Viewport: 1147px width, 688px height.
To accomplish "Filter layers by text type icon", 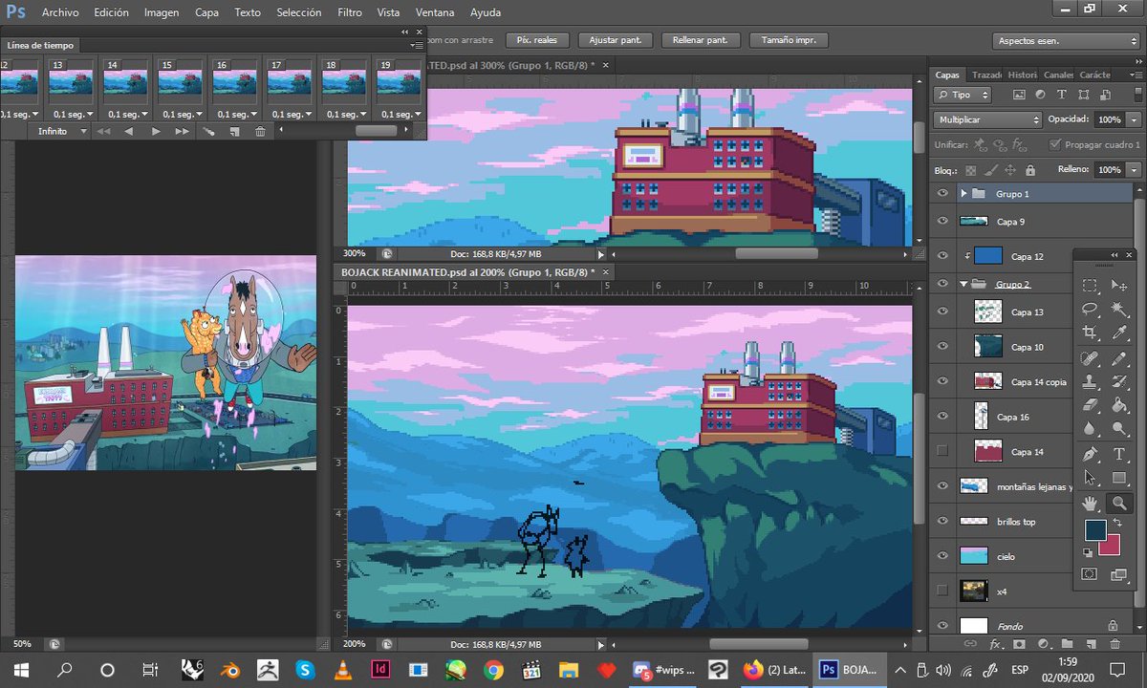I will pos(1061,96).
